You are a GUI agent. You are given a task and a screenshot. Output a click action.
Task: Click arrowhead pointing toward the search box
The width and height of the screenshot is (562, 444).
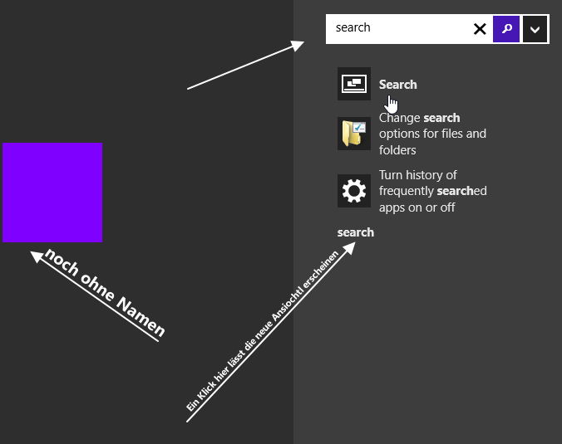pos(297,46)
